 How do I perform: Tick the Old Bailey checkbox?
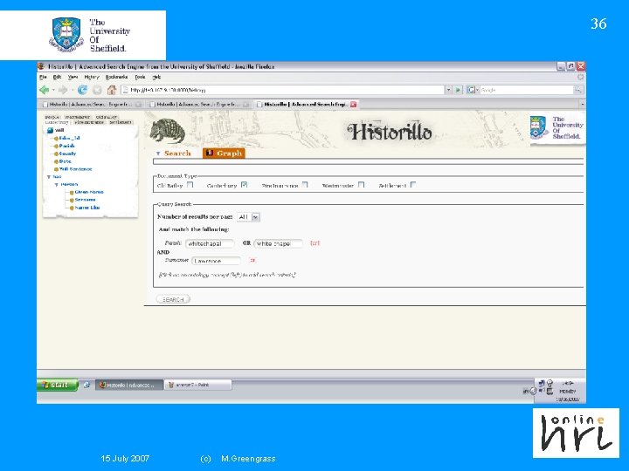[190, 185]
